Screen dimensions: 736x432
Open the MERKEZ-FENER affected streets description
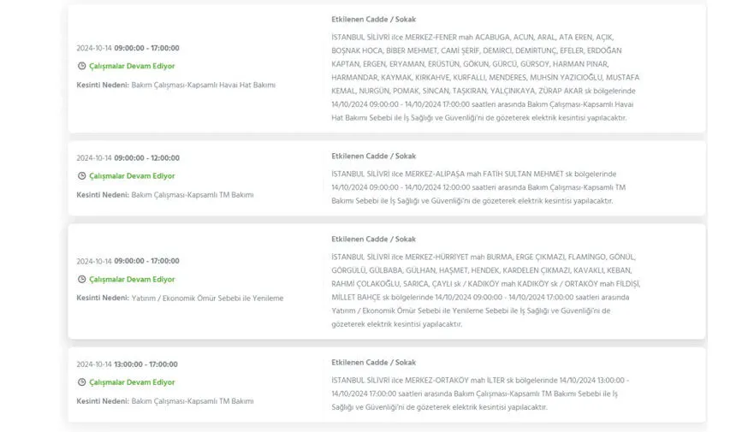[484, 78]
